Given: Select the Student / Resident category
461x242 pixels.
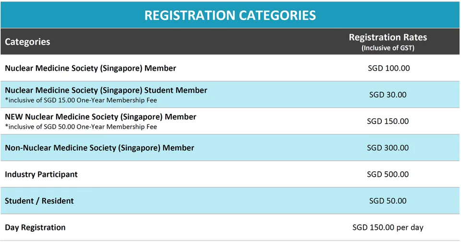Looking at the screenshot, I should pos(39,201).
